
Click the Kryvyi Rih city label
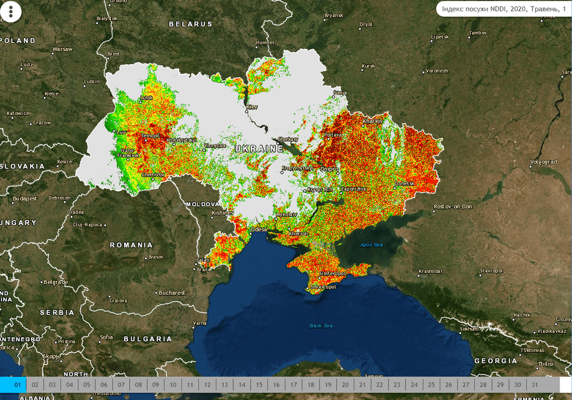coord(320,189)
